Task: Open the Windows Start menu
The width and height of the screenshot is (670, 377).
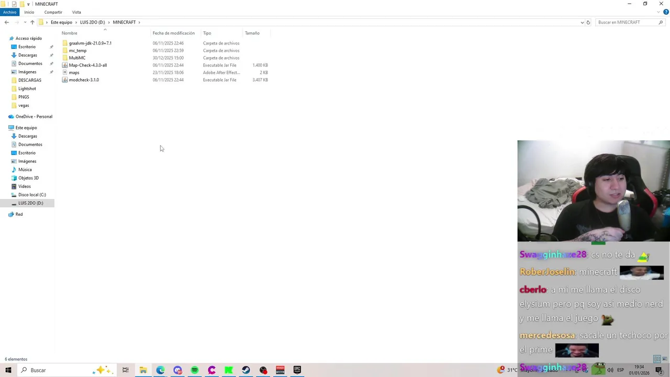Action: point(8,370)
